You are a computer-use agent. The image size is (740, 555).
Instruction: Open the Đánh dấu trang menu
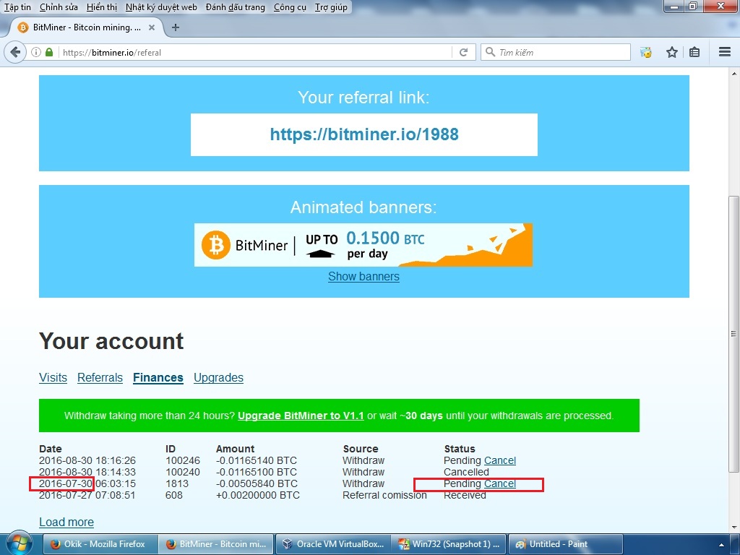pyautogui.click(x=235, y=7)
